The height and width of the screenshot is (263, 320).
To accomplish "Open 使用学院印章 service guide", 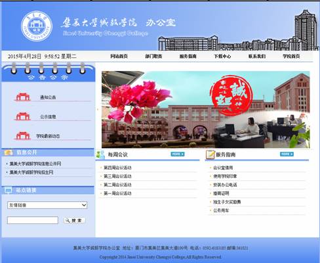I will tap(225, 176).
